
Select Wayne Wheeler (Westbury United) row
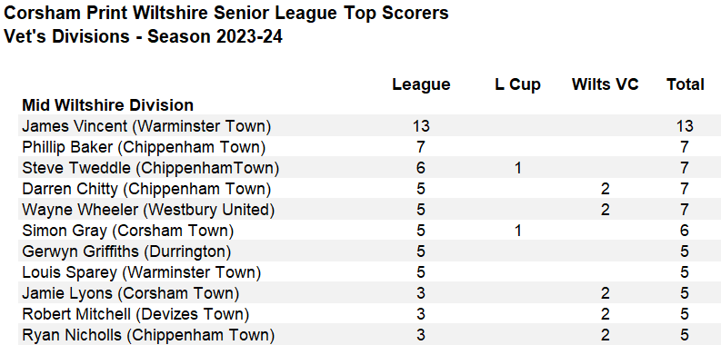[369, 210]
